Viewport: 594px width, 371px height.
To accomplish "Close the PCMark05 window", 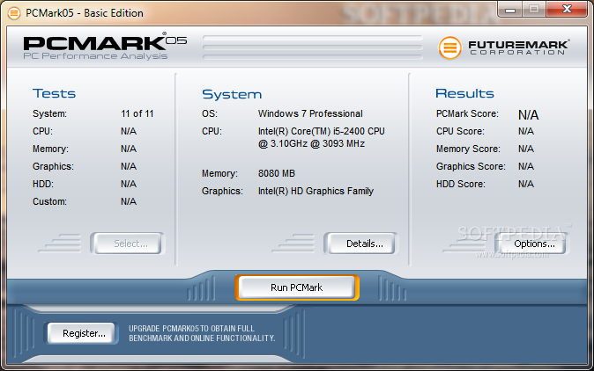I will [x=567, y=10].
